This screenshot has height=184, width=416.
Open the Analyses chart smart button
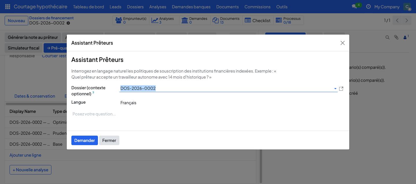tap(164, 20)
